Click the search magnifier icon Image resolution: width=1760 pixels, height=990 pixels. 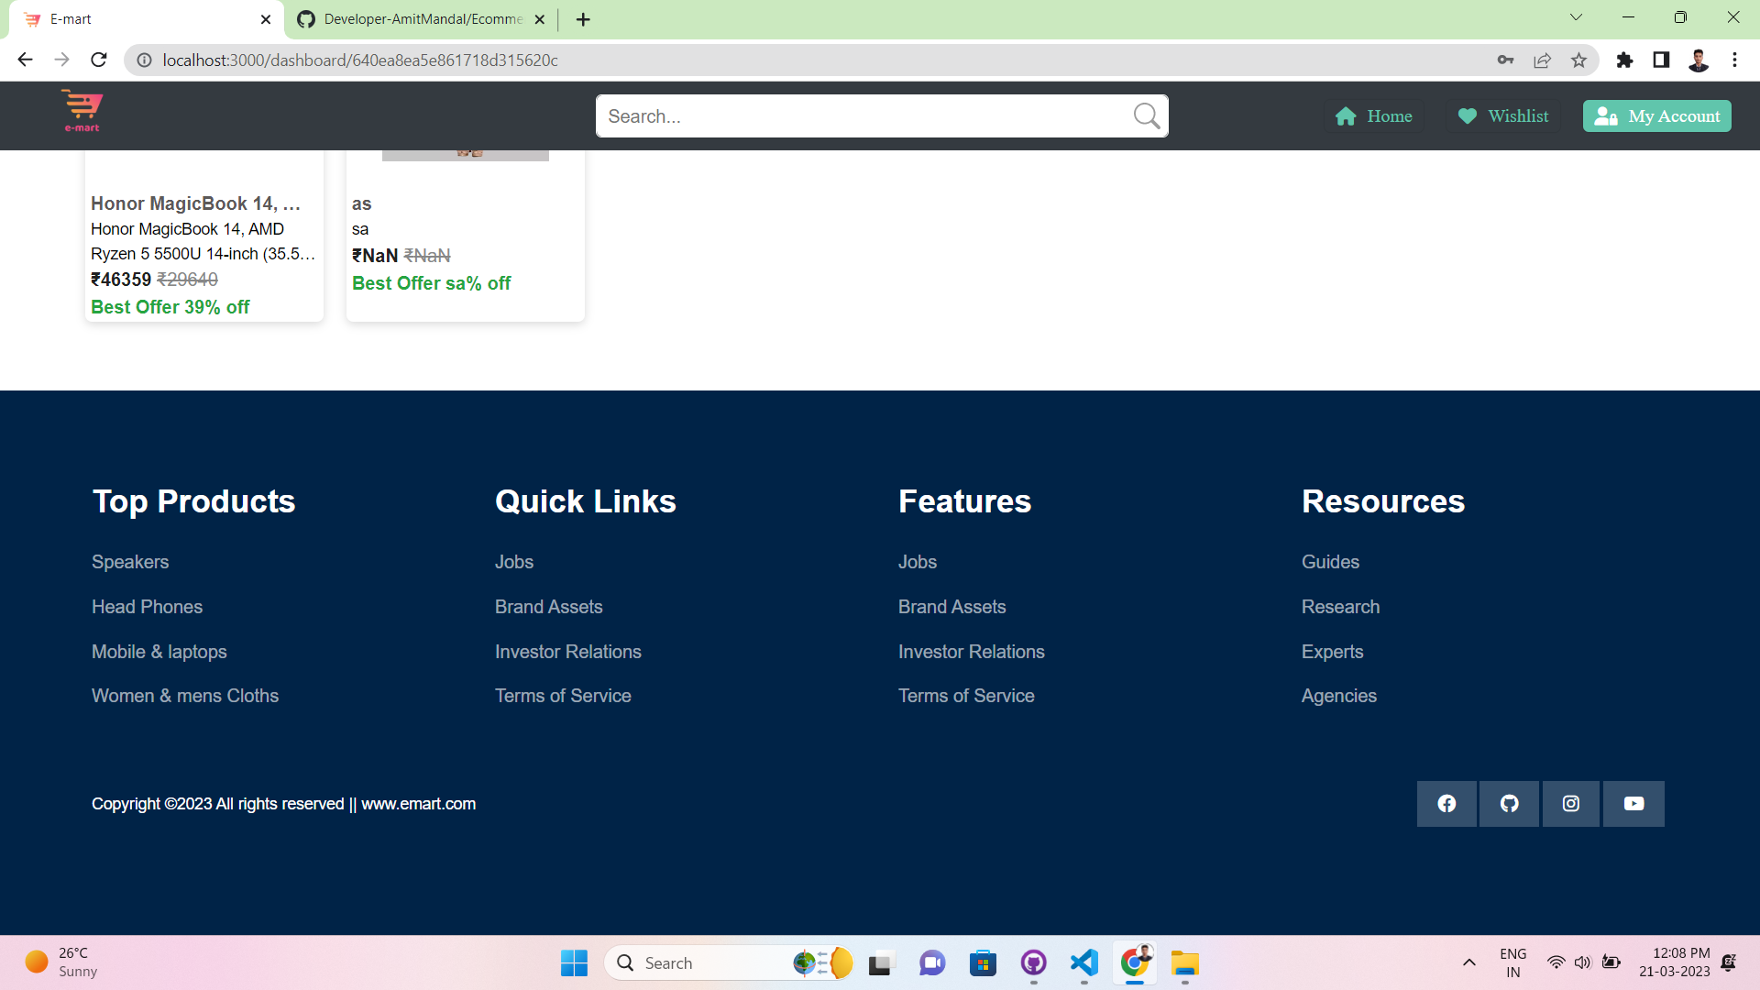point(1146,115)
